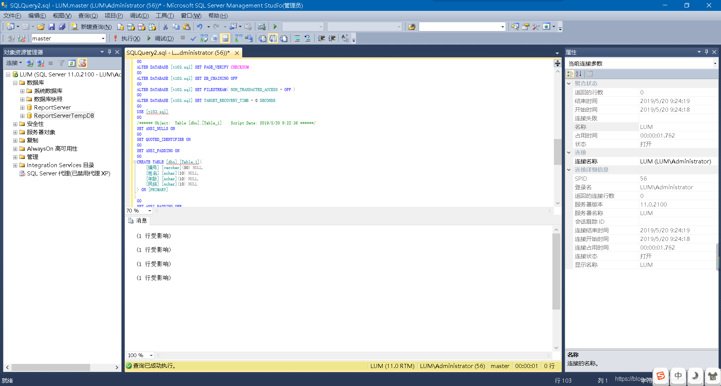Toggle the Categorized view in Properties panel
The width and height of the screenshot is (721, 386).
coord(570,74)
